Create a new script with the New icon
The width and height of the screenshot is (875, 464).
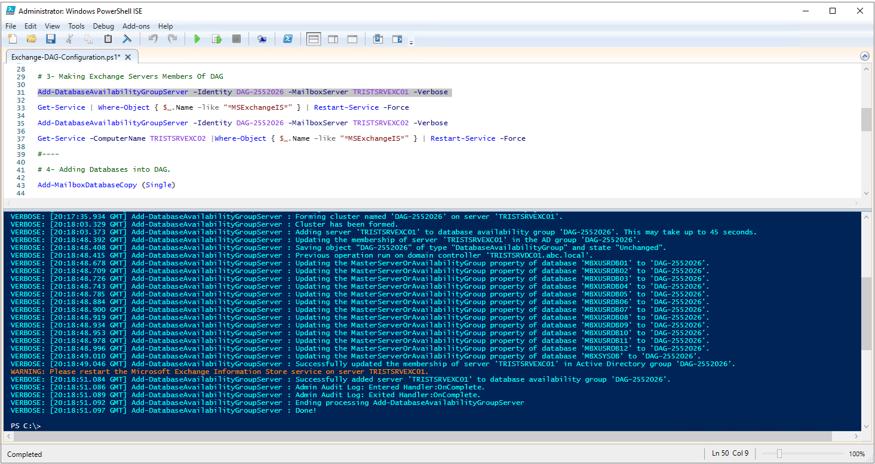(13, 39)
